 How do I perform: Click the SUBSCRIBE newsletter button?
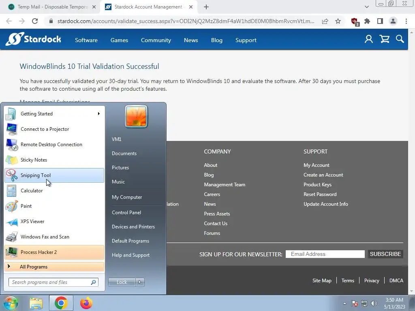385,254
